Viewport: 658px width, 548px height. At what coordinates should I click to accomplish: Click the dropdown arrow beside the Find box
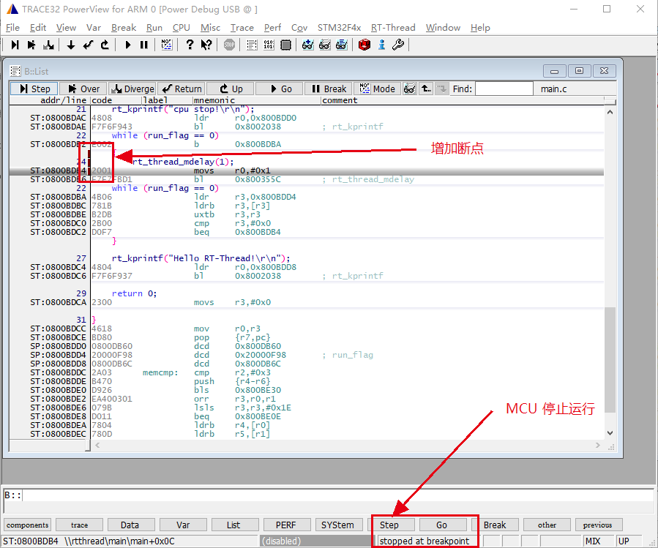tap(441, 89)
